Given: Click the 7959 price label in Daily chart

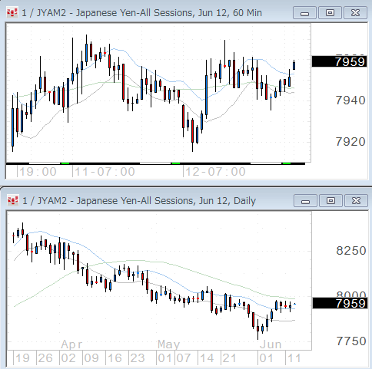Looking at the screenshot, I should point(340,303).
